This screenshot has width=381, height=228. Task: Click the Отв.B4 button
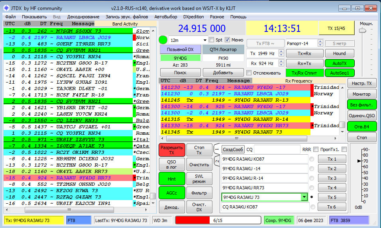(361, 127)
